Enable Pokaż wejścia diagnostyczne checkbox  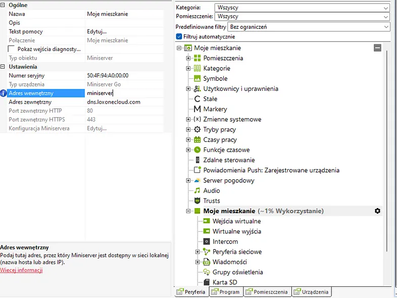tap(12, 49)
